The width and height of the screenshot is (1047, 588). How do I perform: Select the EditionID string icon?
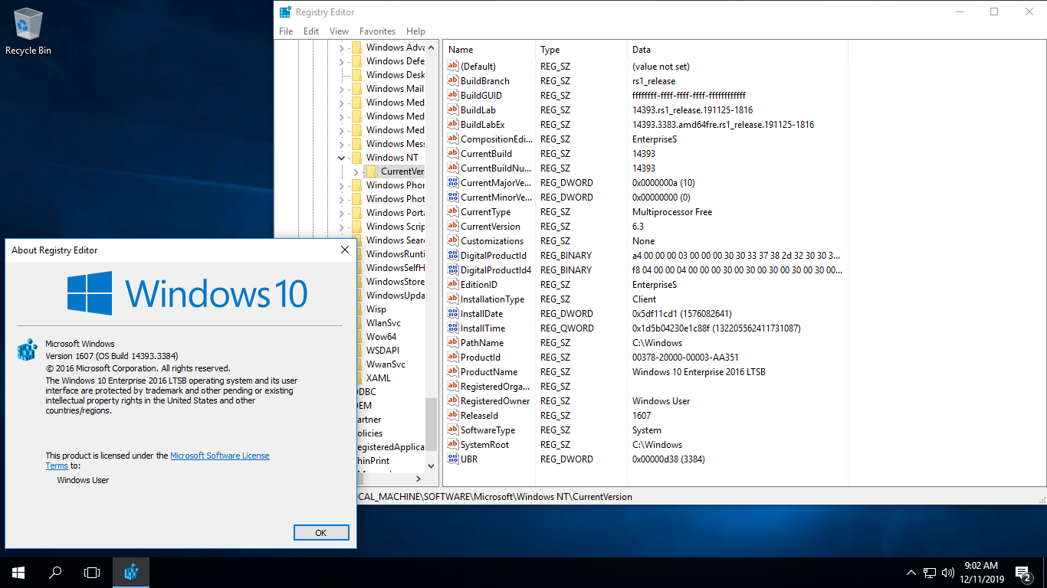pyautogui.click(x=452, y=285)
